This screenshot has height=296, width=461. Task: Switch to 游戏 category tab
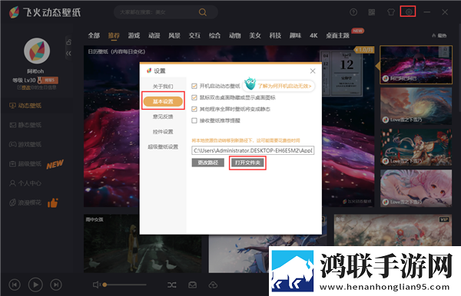[x=134, y=35]
